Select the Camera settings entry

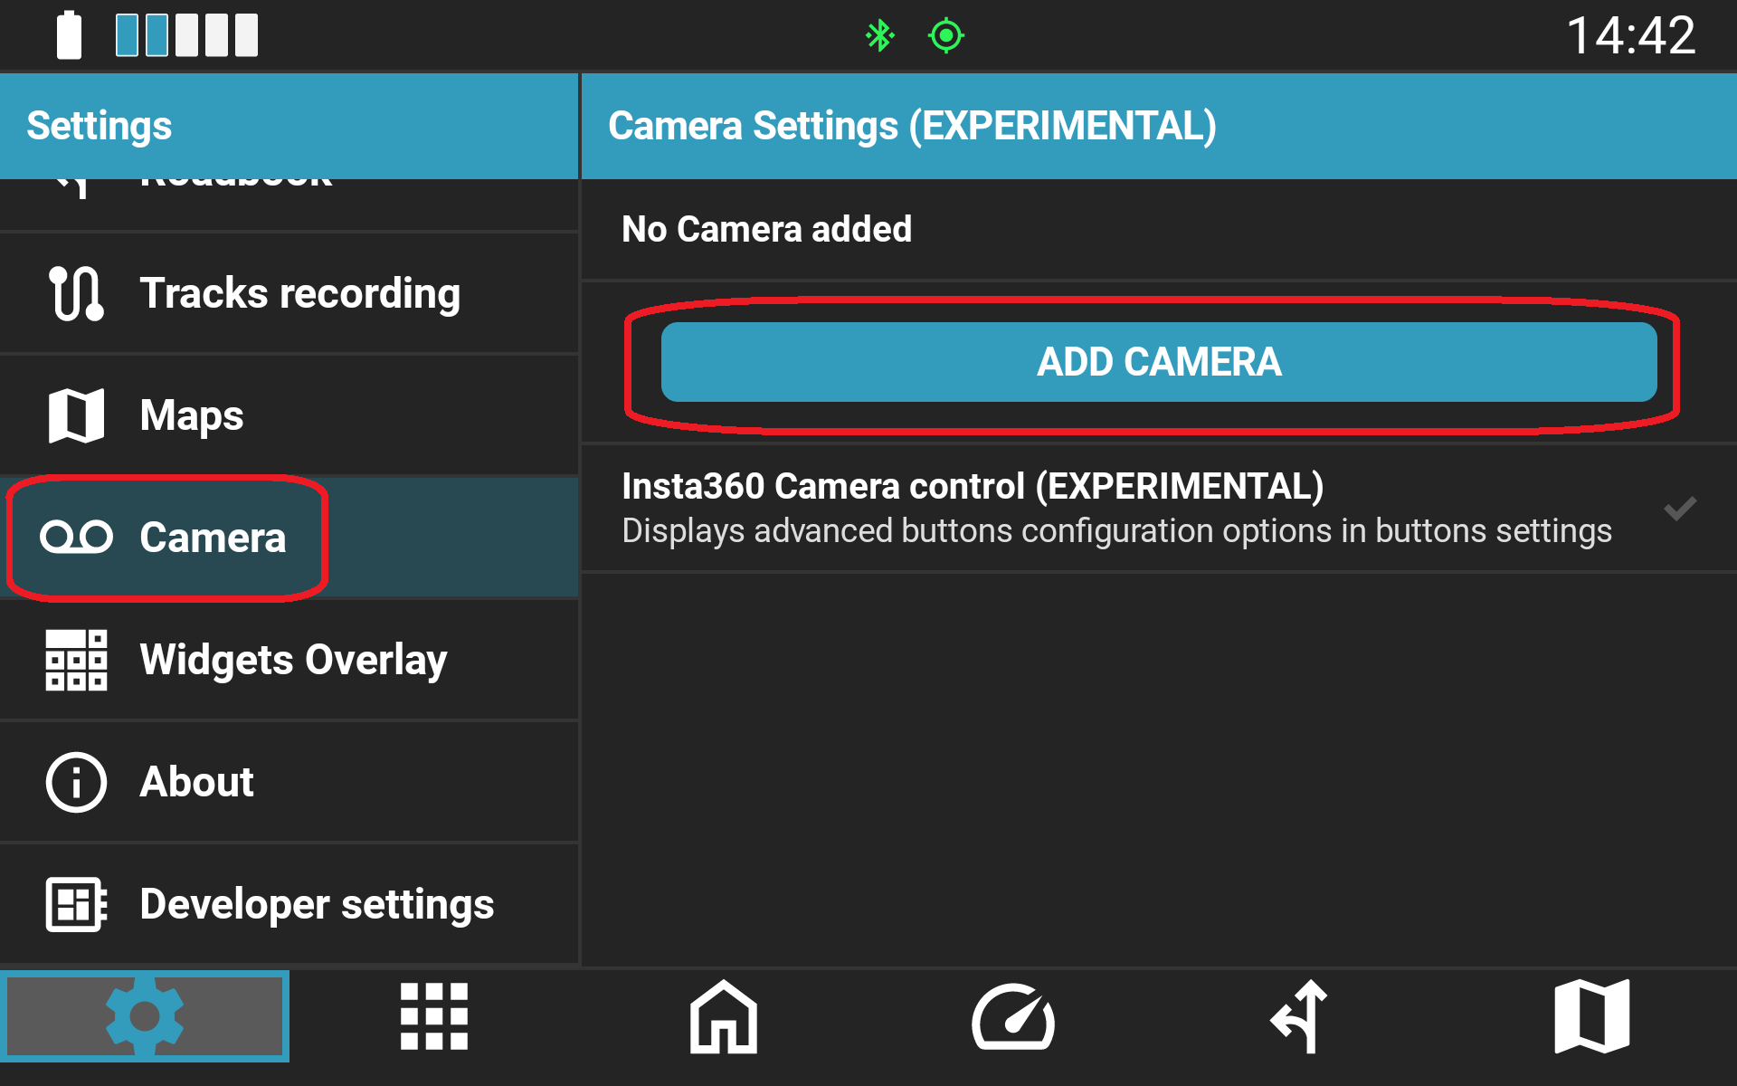click(x=289, y=538)
